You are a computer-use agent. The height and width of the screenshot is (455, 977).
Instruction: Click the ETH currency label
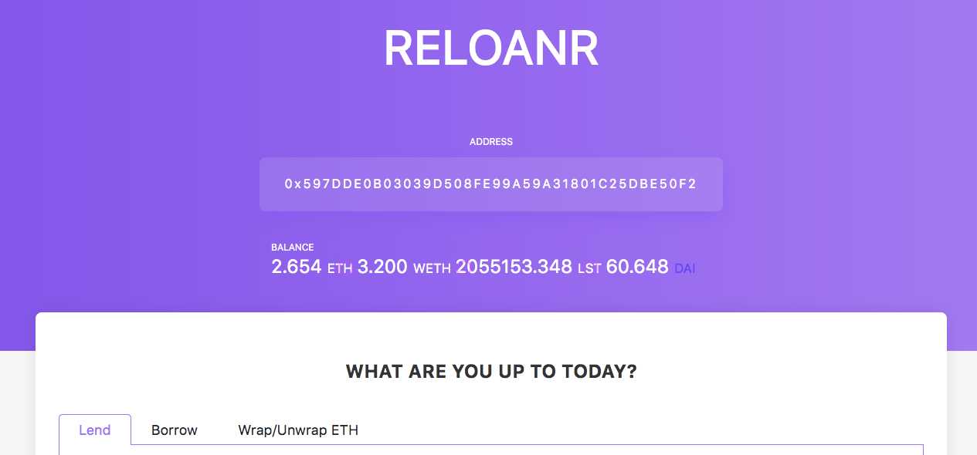pyautogui.click(x=340, y=268)
